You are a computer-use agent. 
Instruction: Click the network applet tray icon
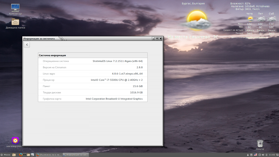251,155
